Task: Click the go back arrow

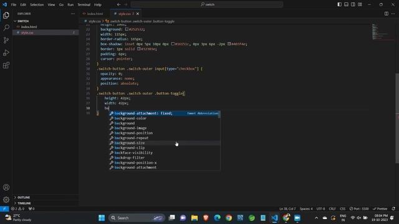Action: 119,4
